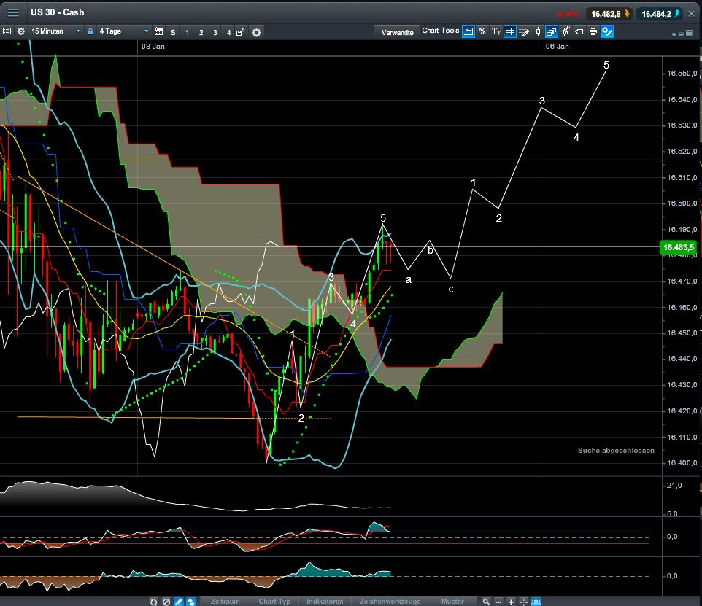Click the blue up-down arrows icon
The image size is (702, 606).
pyautogui.click(x=190, y=602)
